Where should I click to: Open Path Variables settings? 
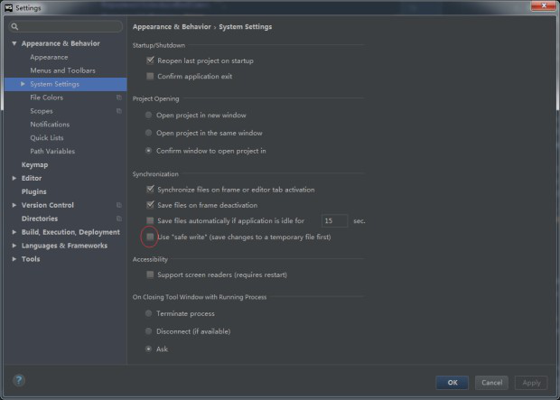52,151
